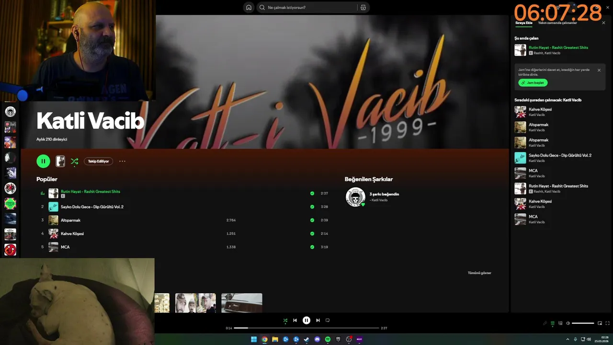The image size is (613, 345).
Task: Play Sayko Dolu Gece in Popüler list
Action: click(92, 207)
